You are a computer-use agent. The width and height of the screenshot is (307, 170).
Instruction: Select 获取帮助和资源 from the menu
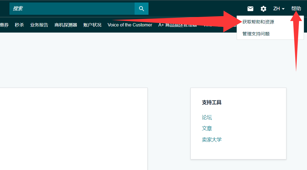[x=258, y=22]
